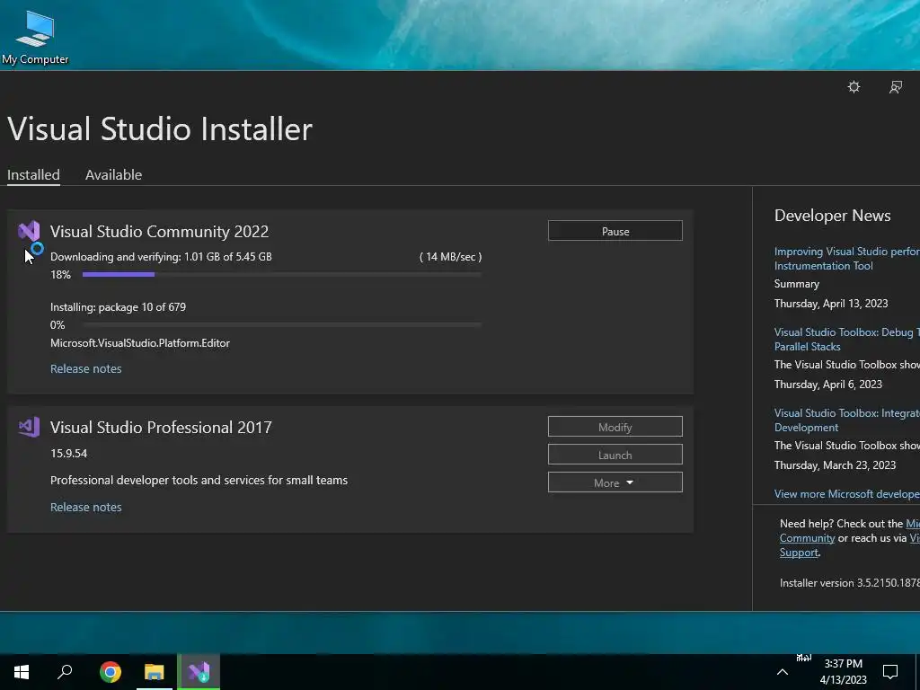Image resolution: width=920 pixels, height=690 pixels.
Task: Open Release notes for Professional 2017
Action: click(x=85, y=507)
